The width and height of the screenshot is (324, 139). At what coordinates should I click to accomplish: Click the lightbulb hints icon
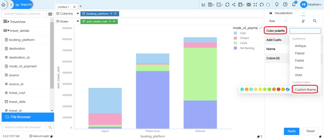tap(277, 5)
